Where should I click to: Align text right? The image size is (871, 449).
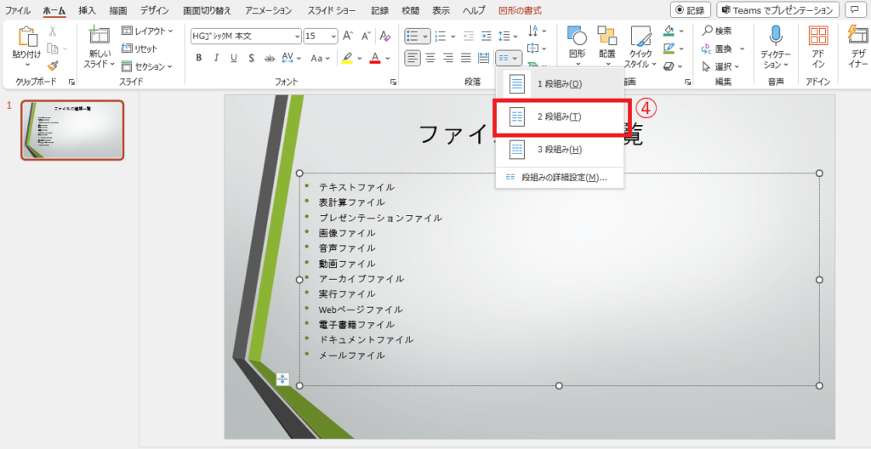pyautogui.click(x=448, y=58)
